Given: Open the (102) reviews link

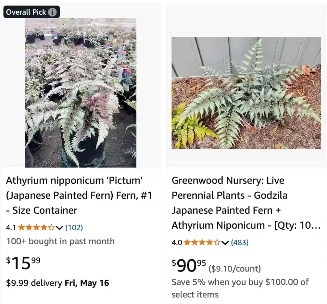Looking at the screenshot, I should [73, 227].
